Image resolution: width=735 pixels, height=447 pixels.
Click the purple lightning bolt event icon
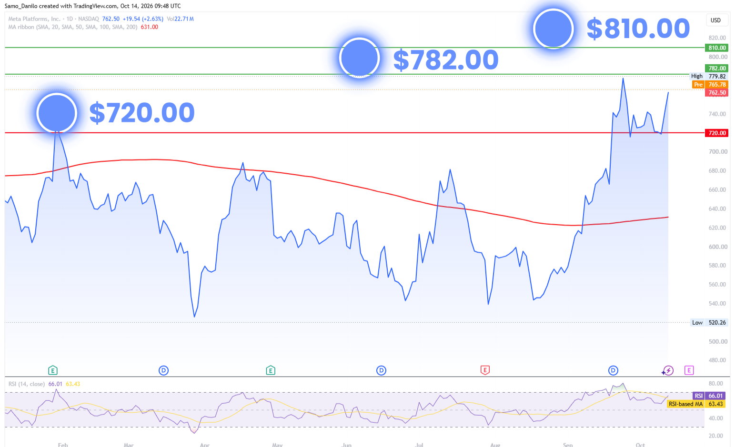click(668, 370)
